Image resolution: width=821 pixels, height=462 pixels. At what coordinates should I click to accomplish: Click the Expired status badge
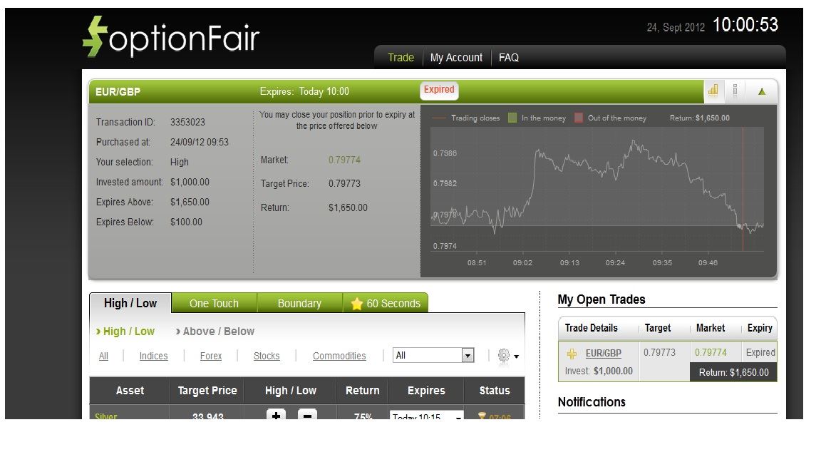pyautogui.click(x=439, y=90)
